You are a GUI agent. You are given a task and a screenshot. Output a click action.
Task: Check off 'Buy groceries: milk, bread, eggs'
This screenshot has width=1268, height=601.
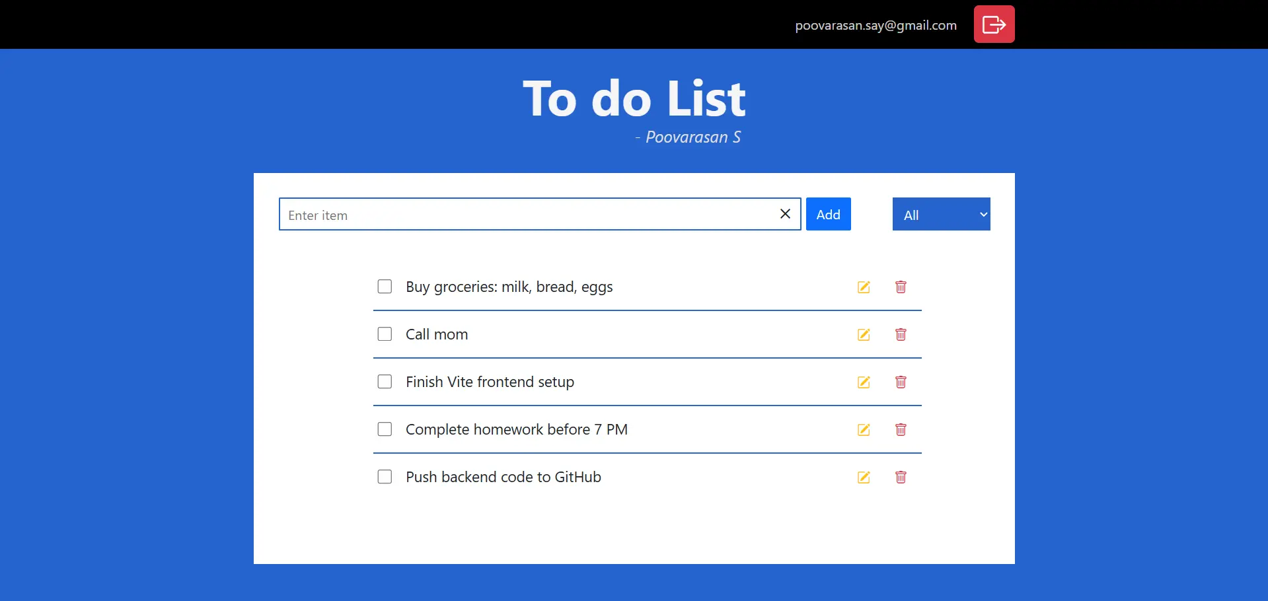[385, 287]
